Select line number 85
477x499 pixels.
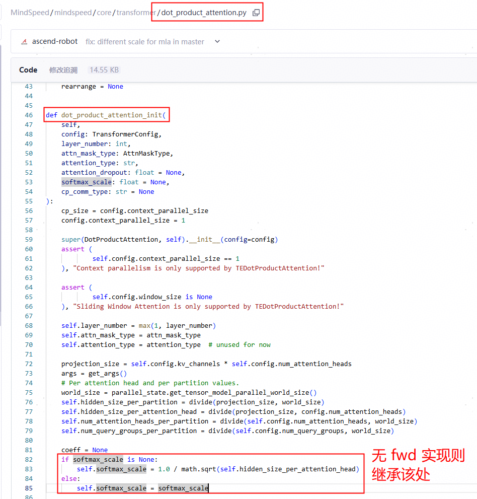[29, 488]
